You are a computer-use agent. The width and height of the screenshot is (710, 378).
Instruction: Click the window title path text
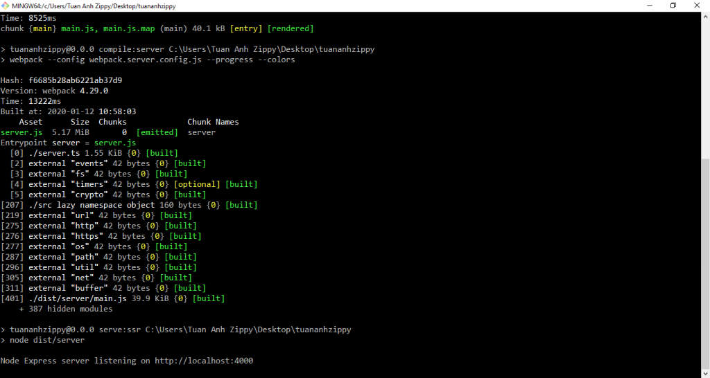coord(94,6)
